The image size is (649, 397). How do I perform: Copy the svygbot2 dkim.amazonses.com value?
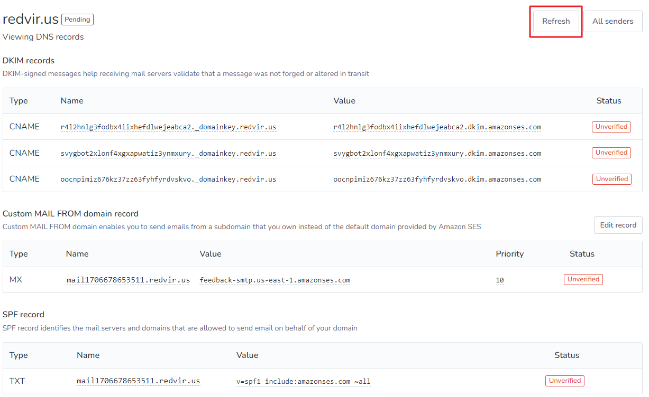[437, 154]
